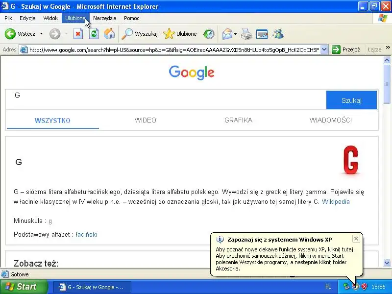
Task: Click the Zobacz też heading
Action: (36, 263)
